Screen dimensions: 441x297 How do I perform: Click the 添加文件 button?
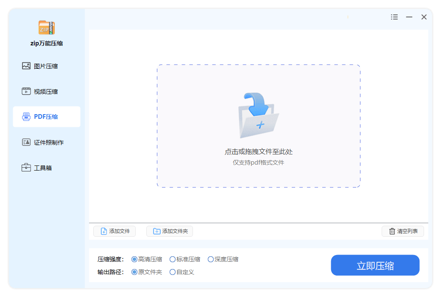click(x=114, y=231)
